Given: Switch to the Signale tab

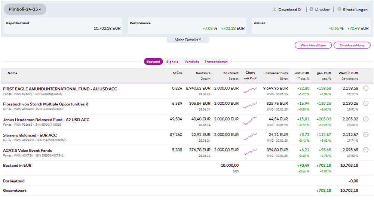Looking at the screenshot, I should pyautogui.click(x=172, y=62).
